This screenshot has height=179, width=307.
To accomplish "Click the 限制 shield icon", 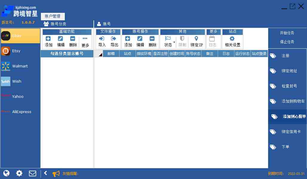I will tap(182, 38).
